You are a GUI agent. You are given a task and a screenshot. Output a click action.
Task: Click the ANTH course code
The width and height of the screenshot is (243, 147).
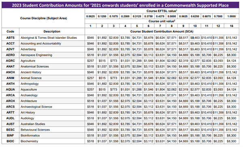[x=11, y=84]
